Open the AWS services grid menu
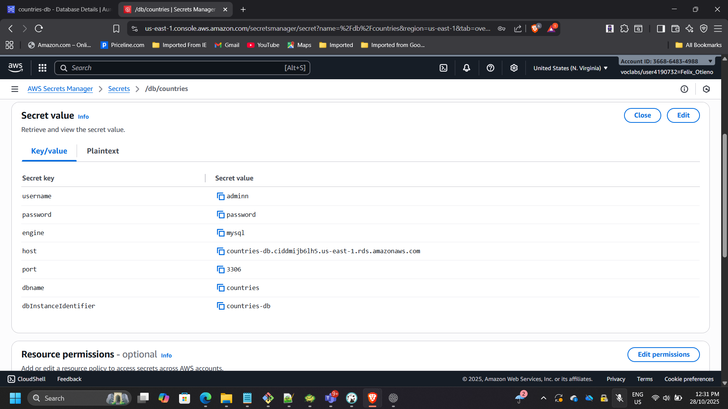 pyautogui.click(x=42, y=68)
